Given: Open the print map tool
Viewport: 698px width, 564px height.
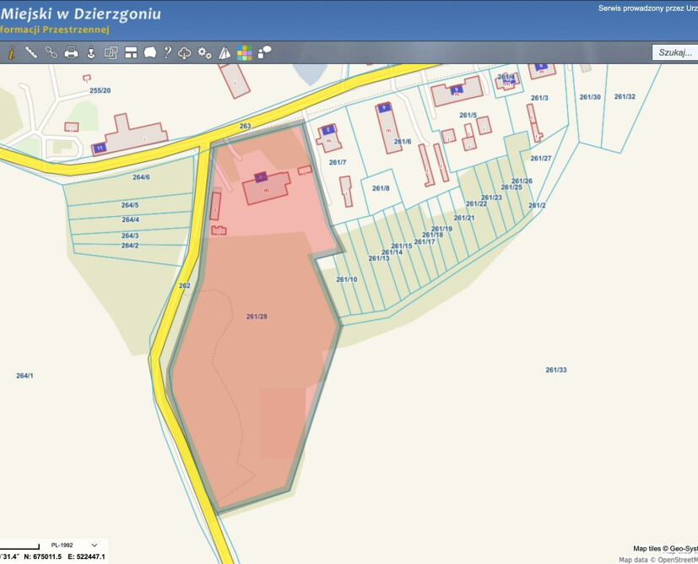Looking at the screenshot, I should (71, 52).
